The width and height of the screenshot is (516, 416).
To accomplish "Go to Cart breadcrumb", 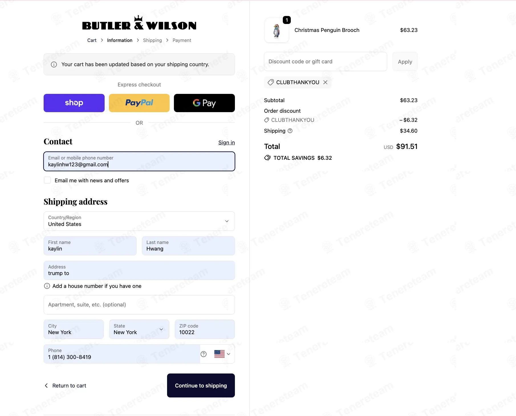I will (x=92, y=40).
